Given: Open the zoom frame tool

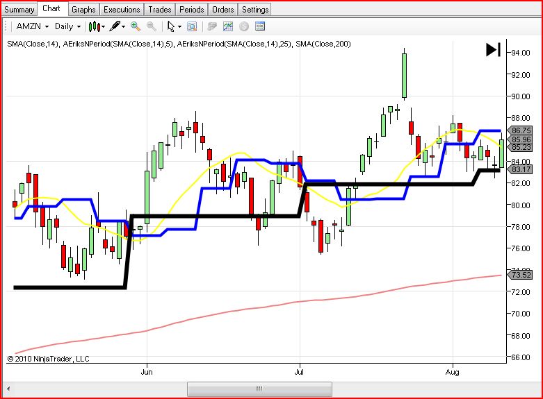Looking at the screenshot, I should point(192,26).
